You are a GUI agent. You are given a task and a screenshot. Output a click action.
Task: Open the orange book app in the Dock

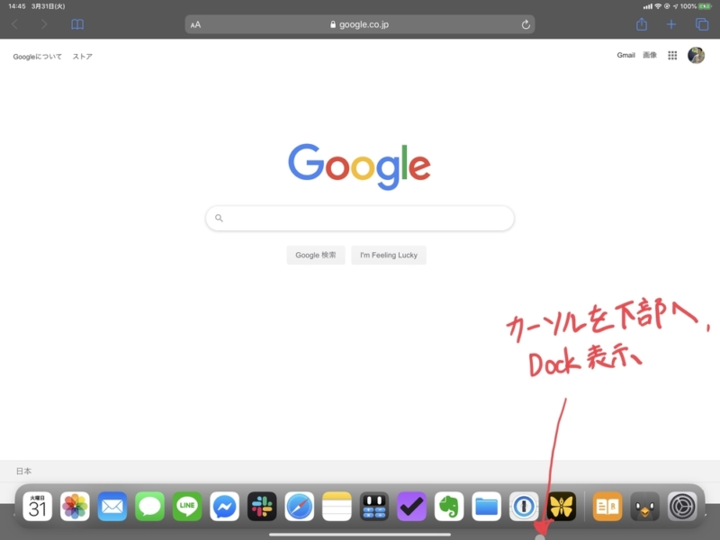tap(607, 507)
